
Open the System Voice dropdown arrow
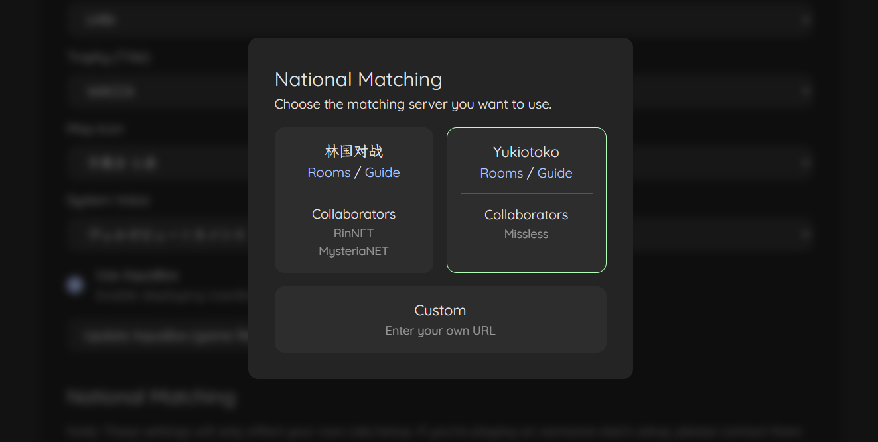tap(805, 234)
